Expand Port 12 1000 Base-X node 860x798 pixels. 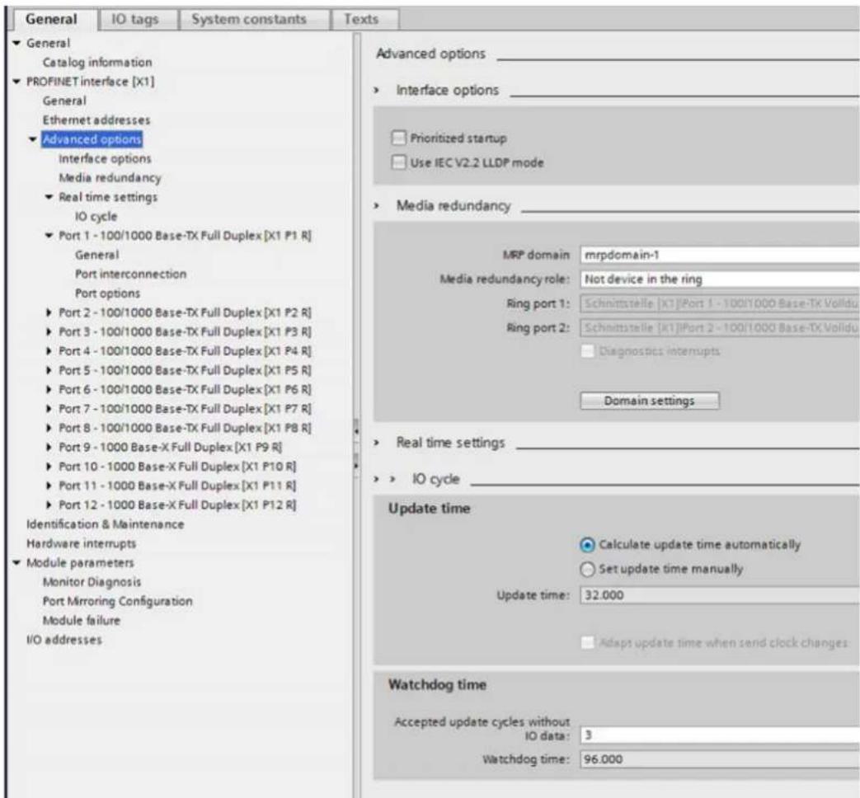click(x=49, y=505)
